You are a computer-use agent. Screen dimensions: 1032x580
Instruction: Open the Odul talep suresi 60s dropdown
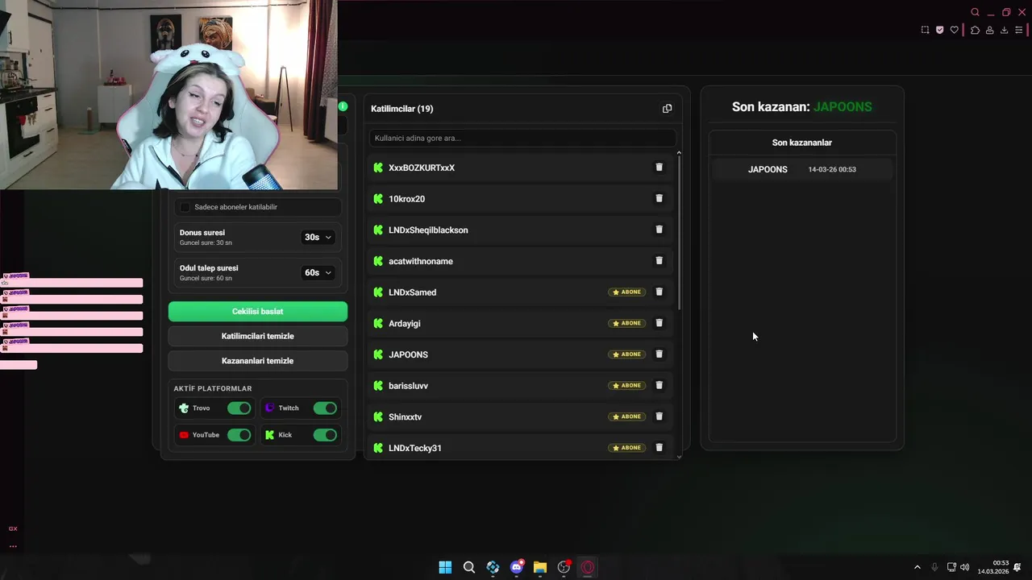coord(318,273)
